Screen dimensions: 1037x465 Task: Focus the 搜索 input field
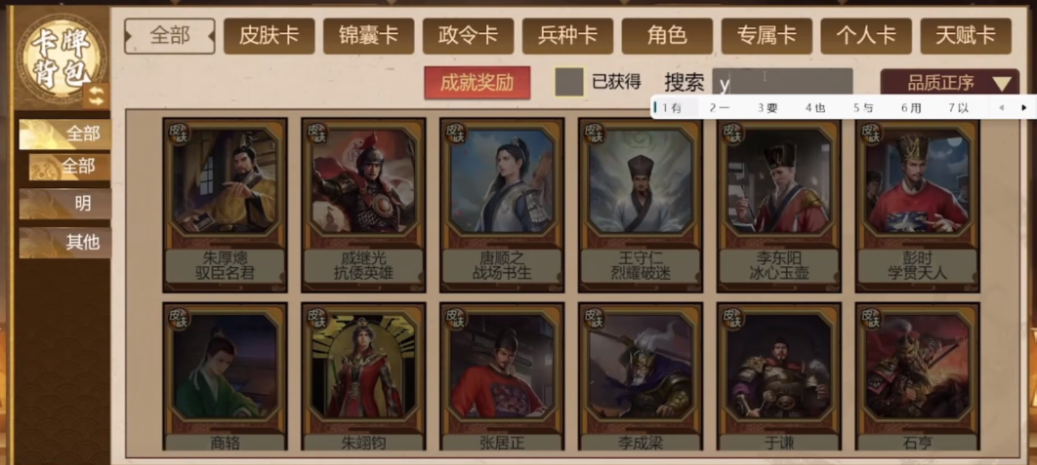(x=782, y=83)
